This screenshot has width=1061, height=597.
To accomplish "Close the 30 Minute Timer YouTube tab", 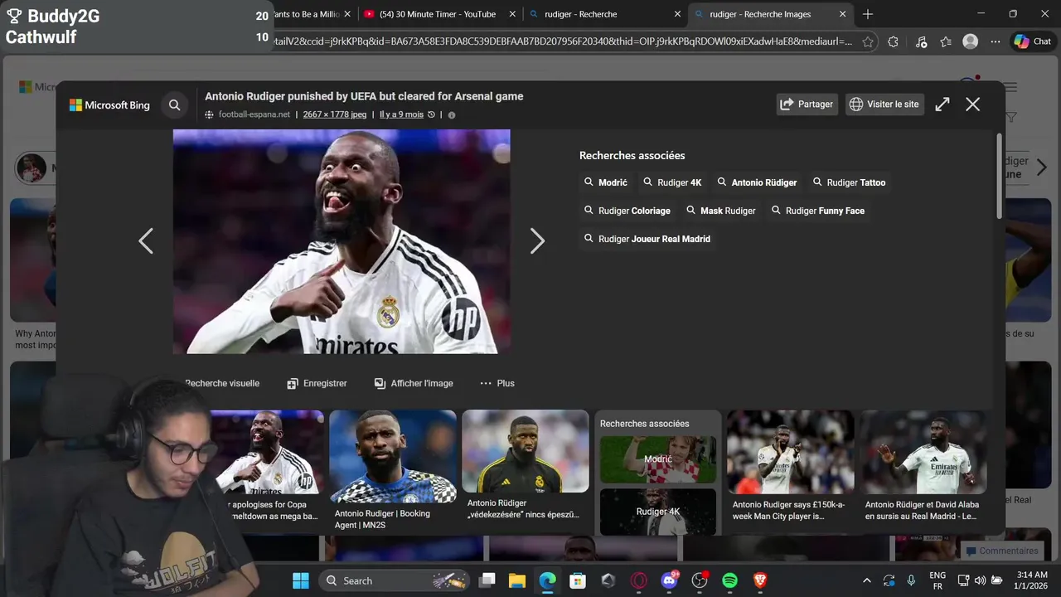I will [512, 14].
